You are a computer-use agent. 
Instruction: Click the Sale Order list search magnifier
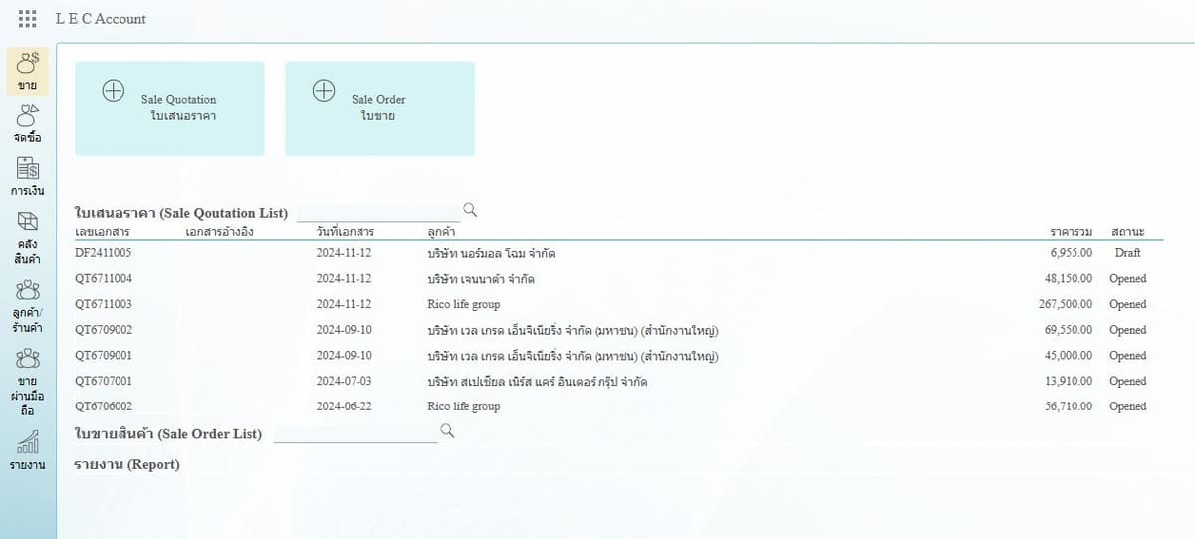point(447,430)
